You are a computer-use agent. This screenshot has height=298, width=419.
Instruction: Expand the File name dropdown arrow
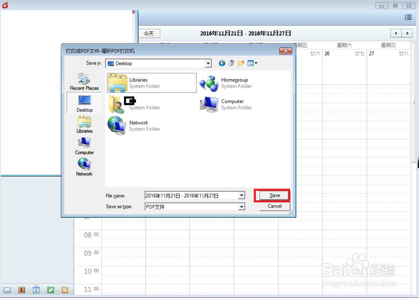pos(241,195)
